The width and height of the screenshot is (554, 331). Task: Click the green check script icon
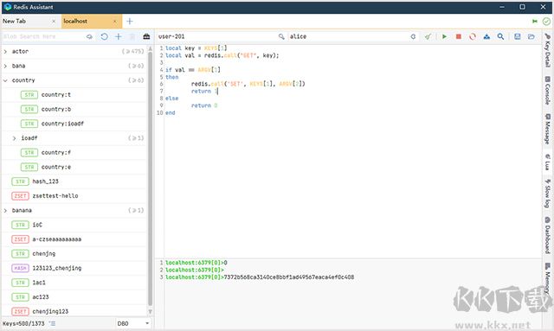coord(428,36)
